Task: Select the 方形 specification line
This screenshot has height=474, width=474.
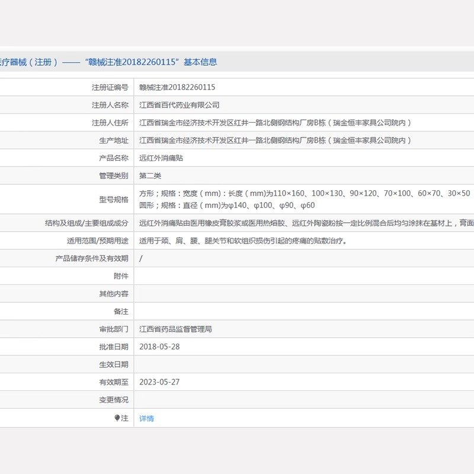Action: click(x=305, y=193)
